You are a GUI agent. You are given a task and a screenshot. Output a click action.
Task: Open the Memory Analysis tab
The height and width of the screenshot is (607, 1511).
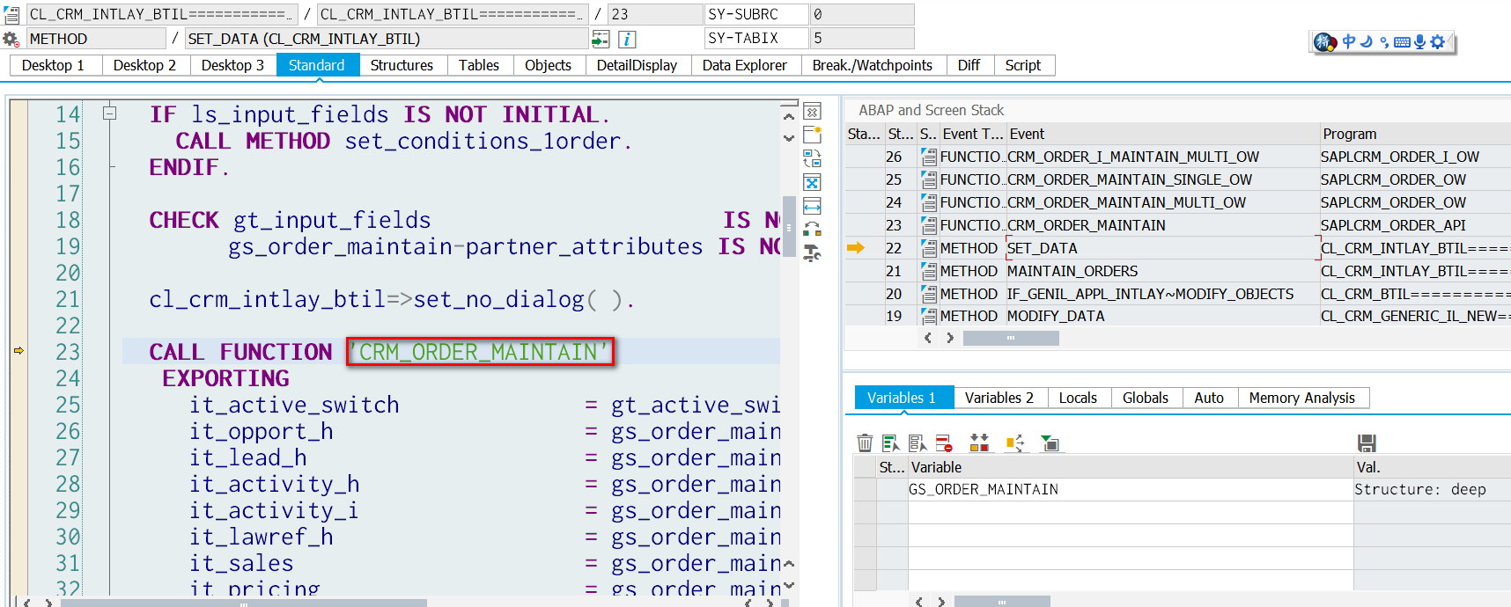click(1301, 398)
